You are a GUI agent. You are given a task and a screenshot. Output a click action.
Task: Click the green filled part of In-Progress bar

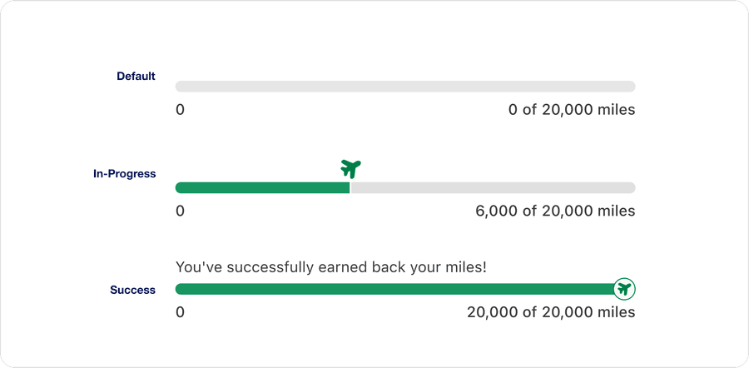(x=262, y=187)
